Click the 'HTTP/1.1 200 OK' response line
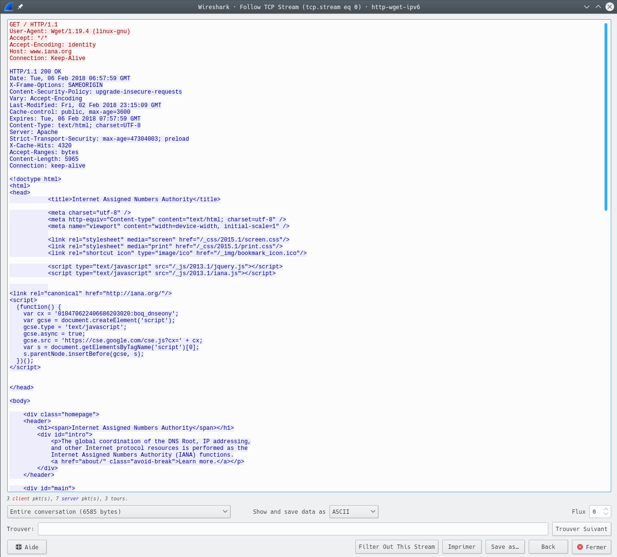 coord(36,72)
